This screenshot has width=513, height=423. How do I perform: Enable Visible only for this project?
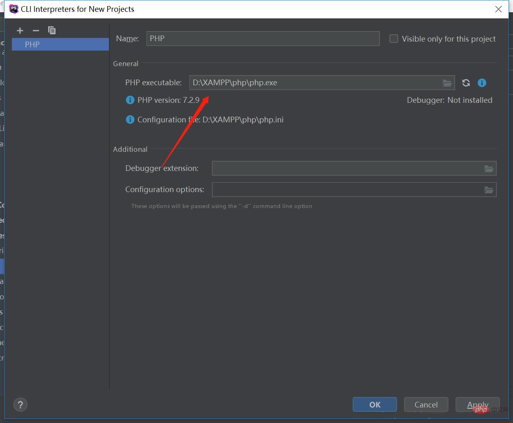(394, 39)
